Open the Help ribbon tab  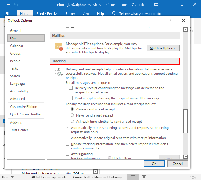point(100,14)
